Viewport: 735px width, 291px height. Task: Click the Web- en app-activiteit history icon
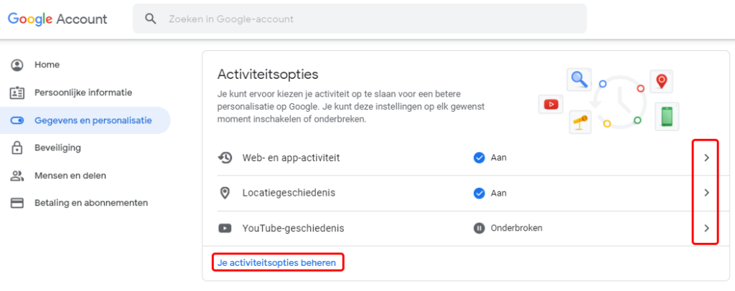(225, 158)
